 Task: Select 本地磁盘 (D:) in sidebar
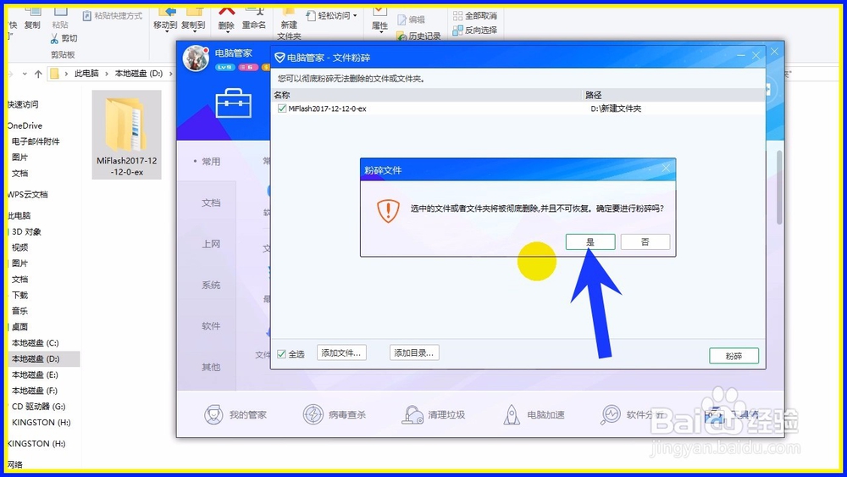(x=36, y=358)
